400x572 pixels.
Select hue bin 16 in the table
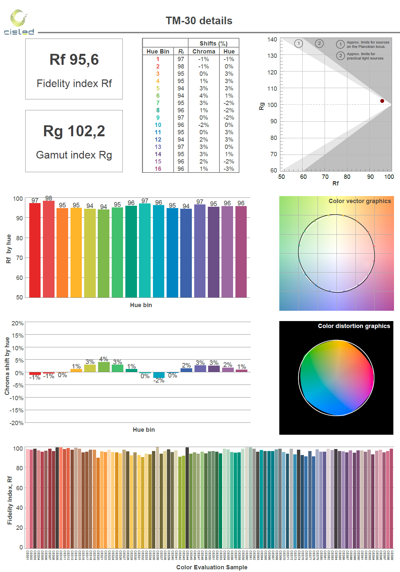[158, 169]
